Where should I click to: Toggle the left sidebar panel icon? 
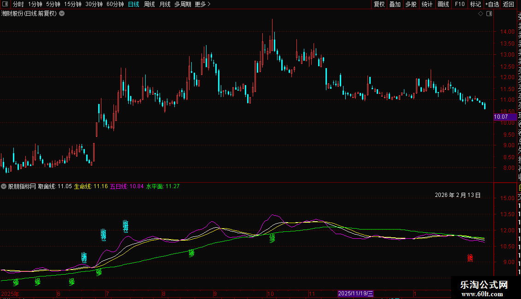click(x=5, y=4)
